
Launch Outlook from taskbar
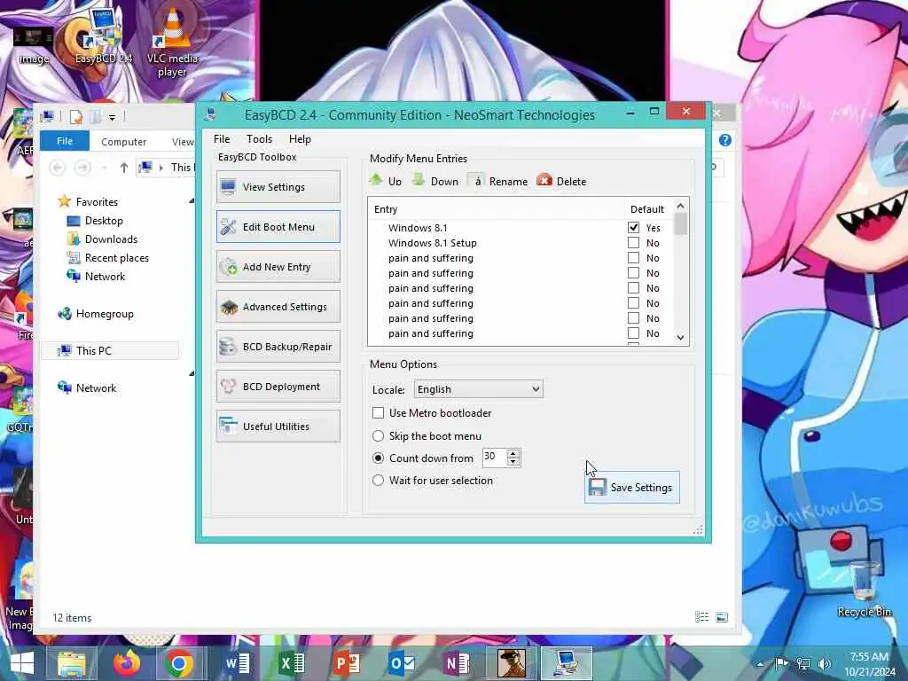coord(402,663)
